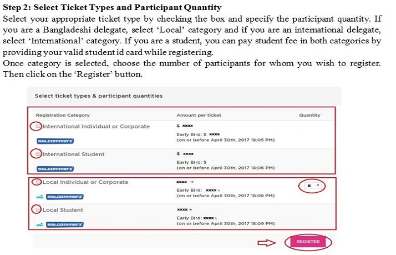Click the Quantity column header
Screen dimensions: 396x255
(309, 115)
